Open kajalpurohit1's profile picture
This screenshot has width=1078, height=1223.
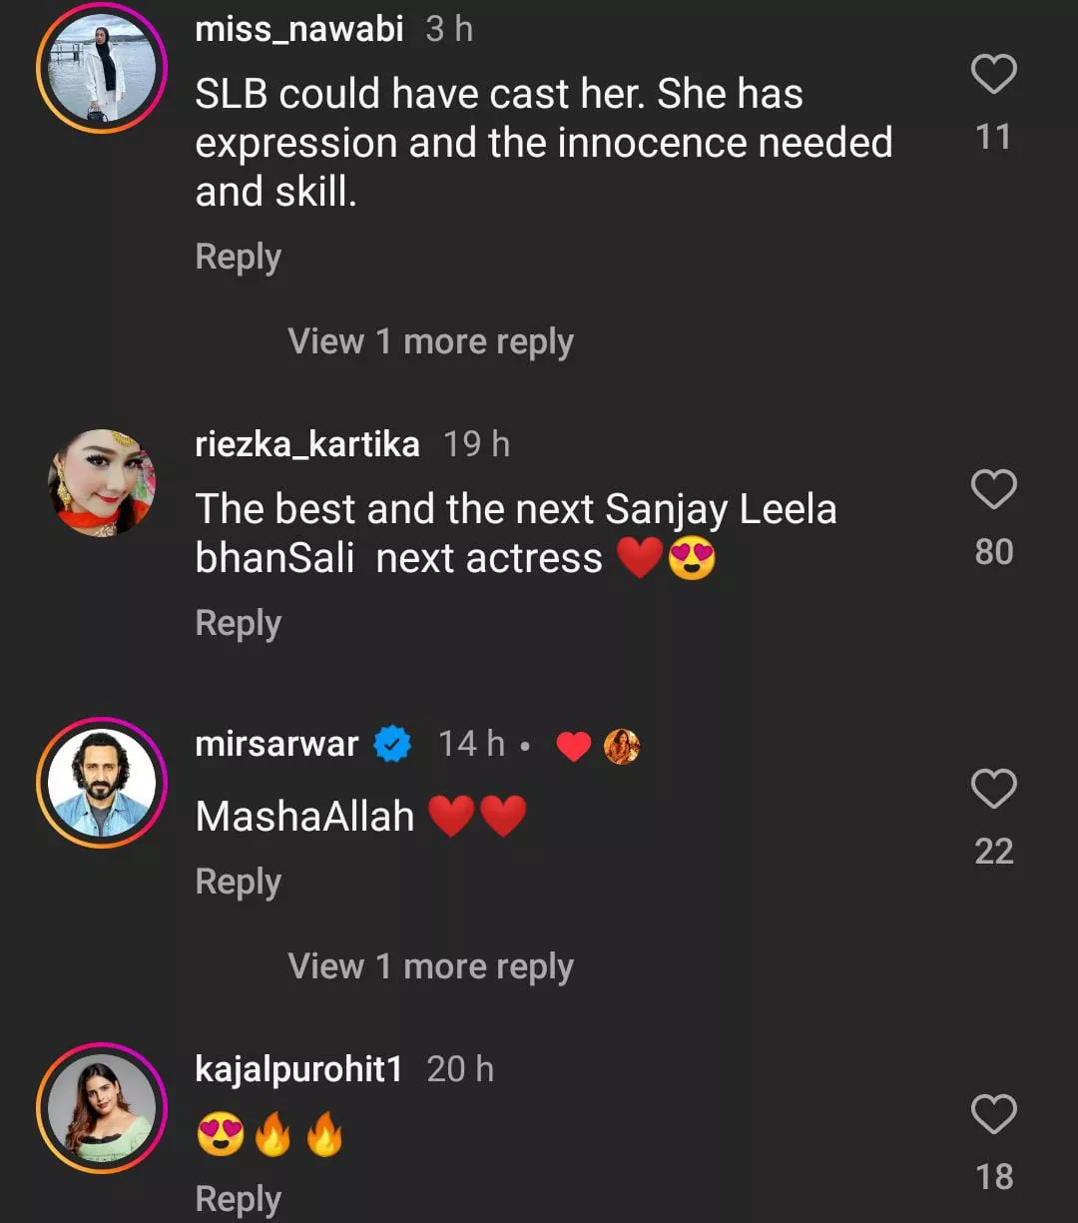tap(102, 1108)
